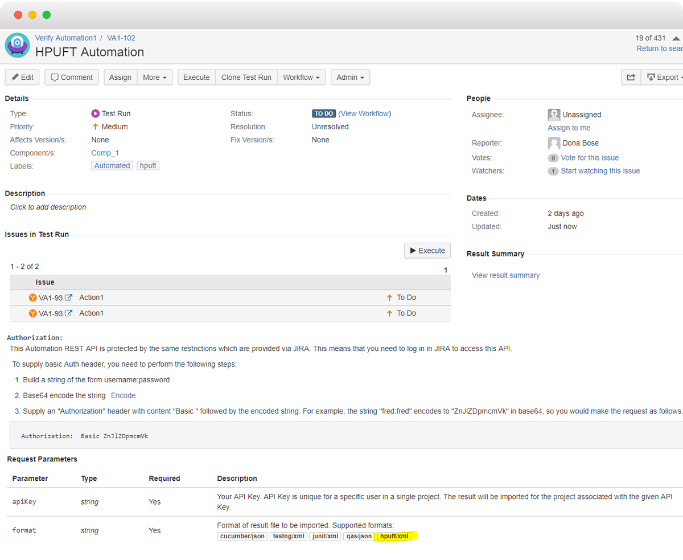Click the watchers count badge

553,171
